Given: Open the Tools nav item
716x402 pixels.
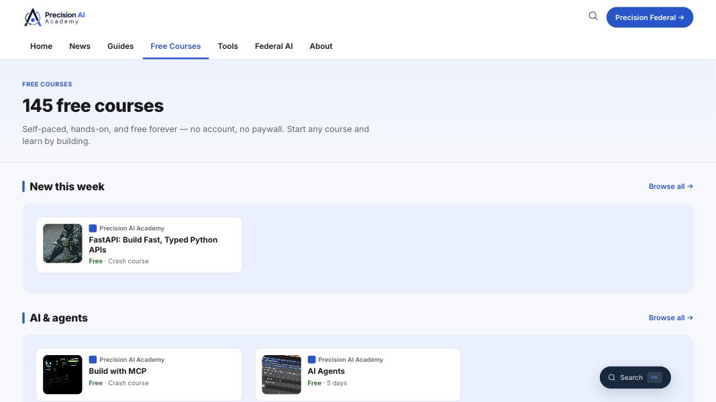Looking at the screenshot, I should pos(228,46).
